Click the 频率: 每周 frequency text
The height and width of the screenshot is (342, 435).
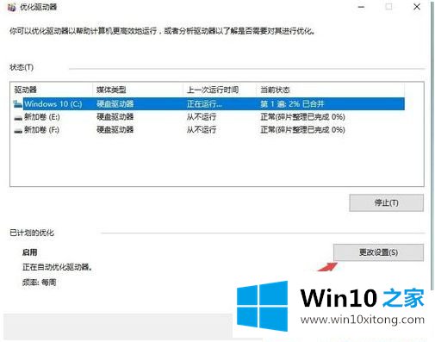coord(39,283)
